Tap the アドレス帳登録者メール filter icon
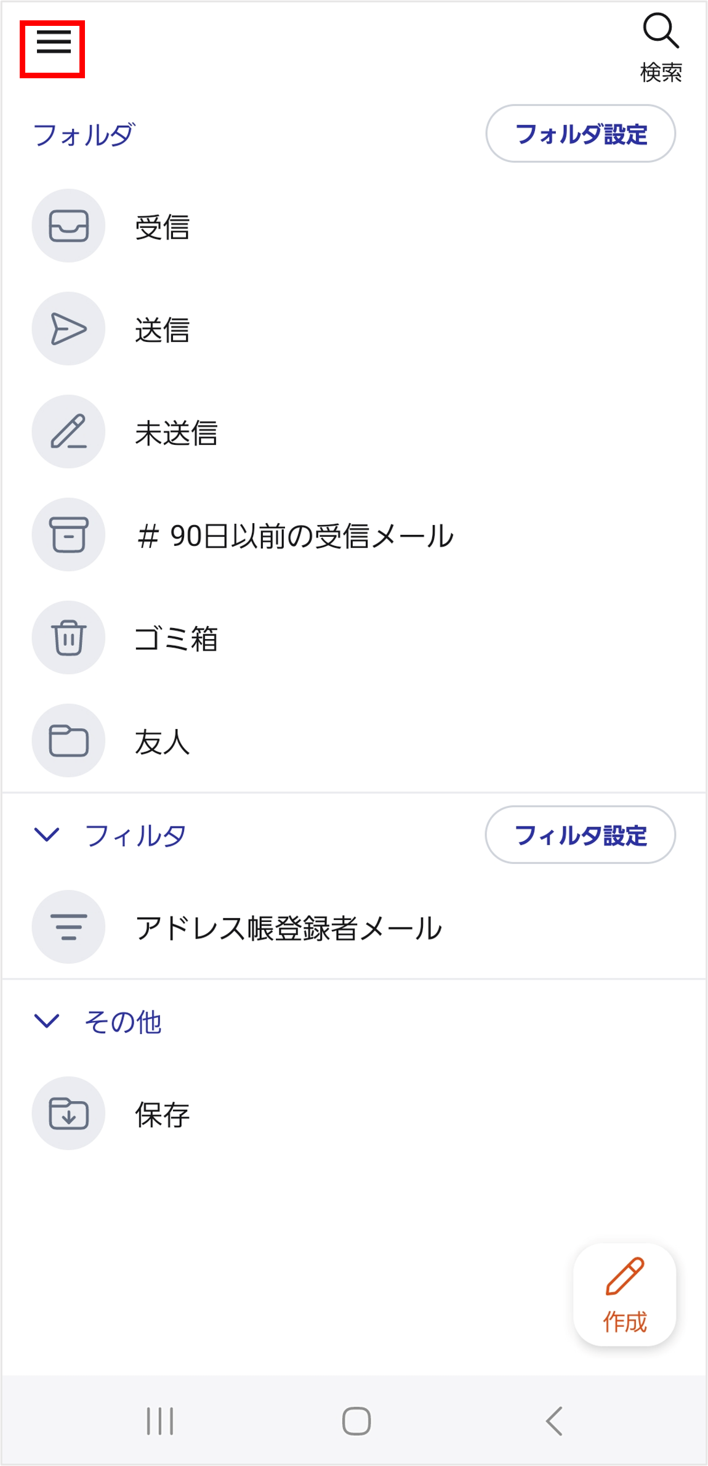The image size is (708, 1466). [x=68, y=927]
